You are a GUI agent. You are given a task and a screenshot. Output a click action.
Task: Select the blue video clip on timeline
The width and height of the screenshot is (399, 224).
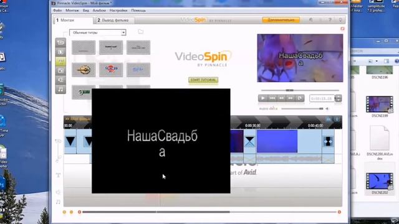tap(277, 141)
